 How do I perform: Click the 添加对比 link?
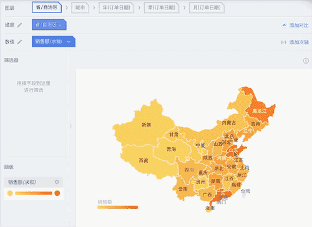coord(299,26)
